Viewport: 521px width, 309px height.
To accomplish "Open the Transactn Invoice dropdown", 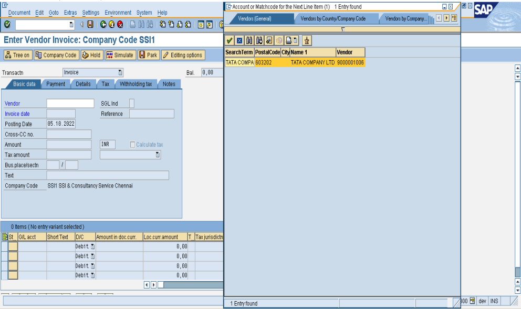I will pyautogui.click(x=120, y=72).
